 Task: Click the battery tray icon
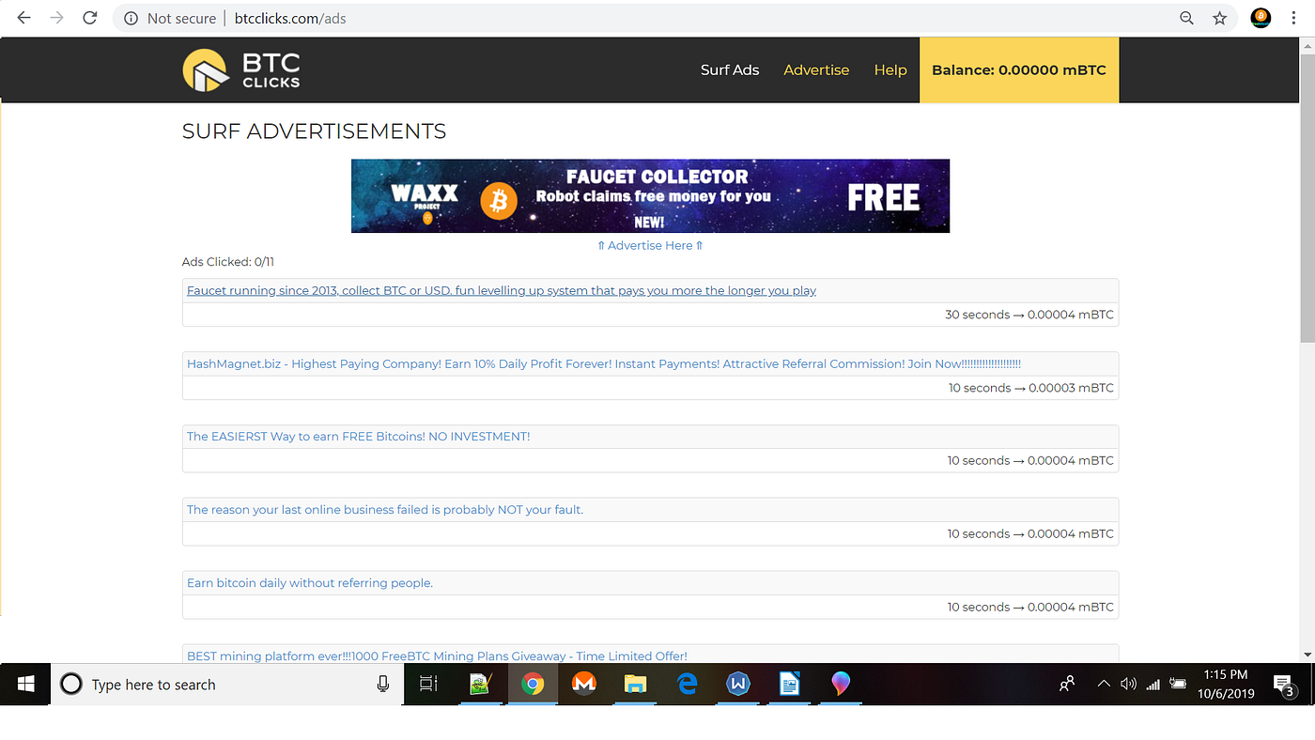click(x=1179, y=684)
